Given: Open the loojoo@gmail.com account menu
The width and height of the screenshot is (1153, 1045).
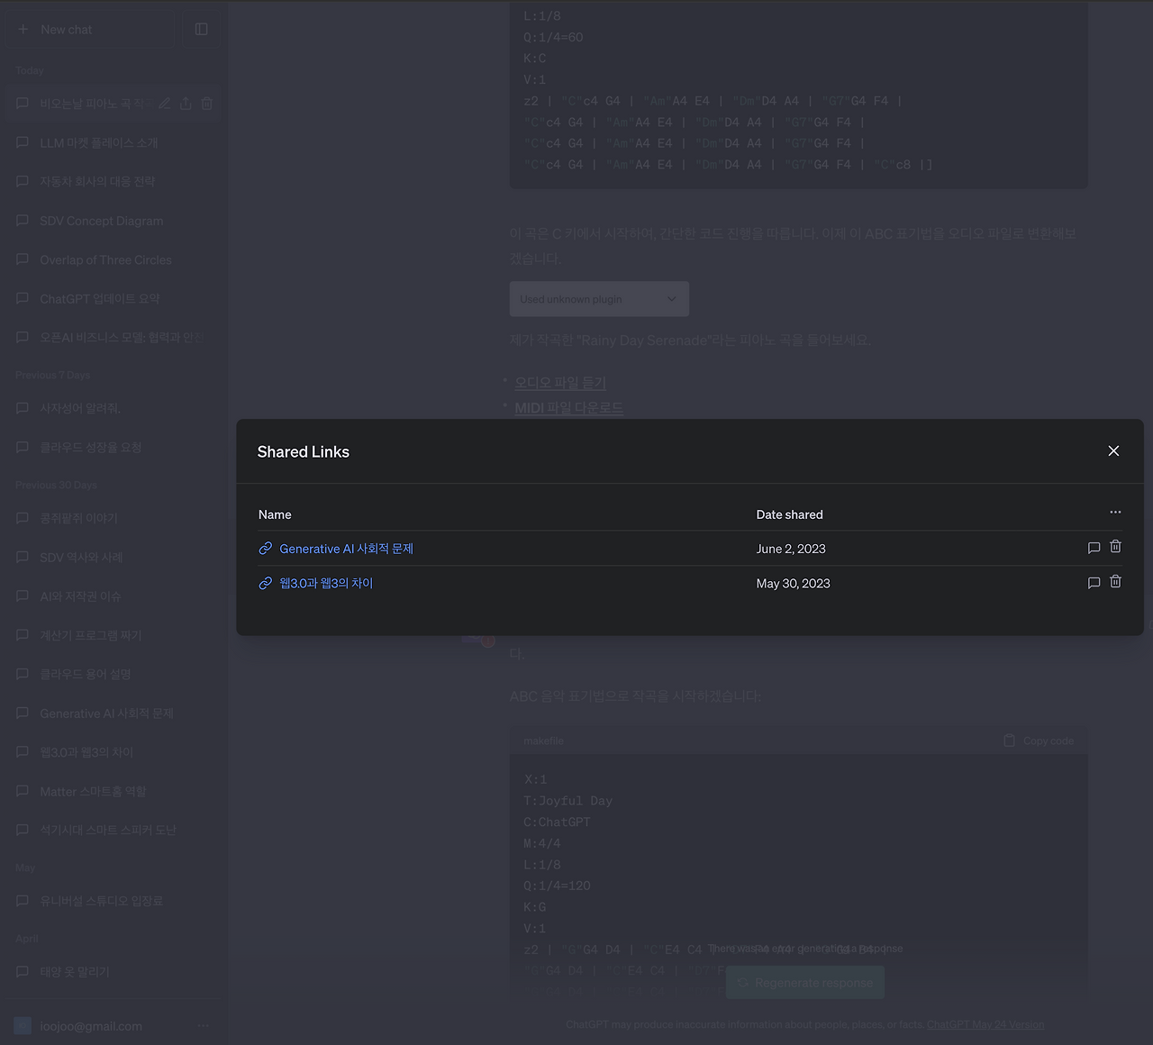Looking at the screenshot, I should [112, 1025].
